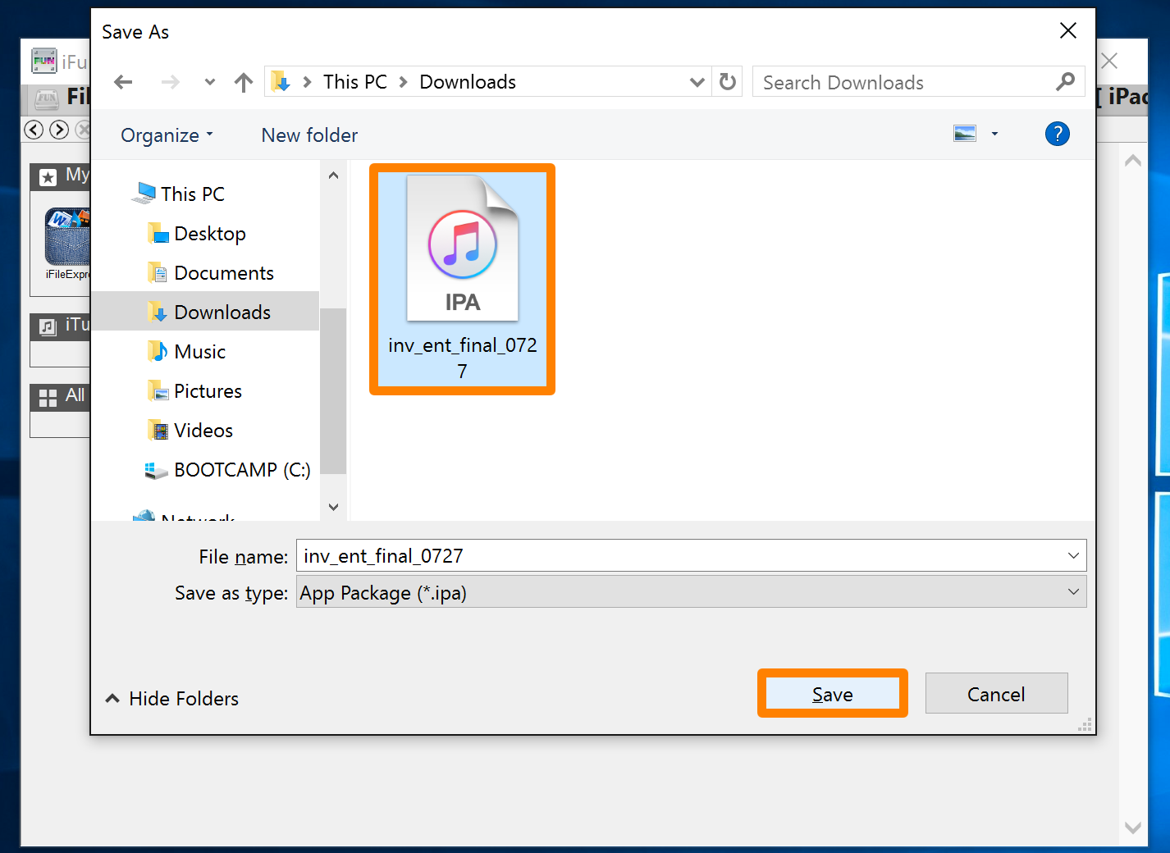Click the Music folder icon
This screenshot has height=853, width=1170.
pyautogui.click(x=158, y=352)
